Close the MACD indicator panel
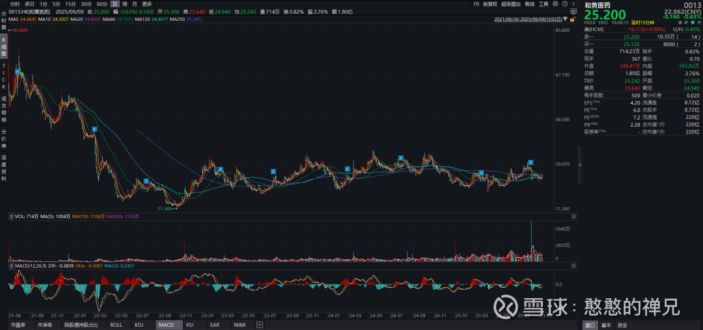 coord(573,266)
